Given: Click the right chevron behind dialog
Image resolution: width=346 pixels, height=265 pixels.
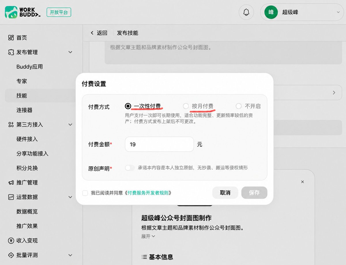Looking at the screenshot, I should point(334,93).
